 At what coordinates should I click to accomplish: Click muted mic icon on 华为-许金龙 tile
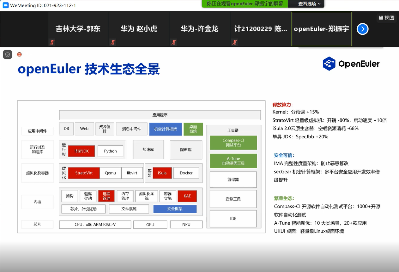(x=173, y=42)
